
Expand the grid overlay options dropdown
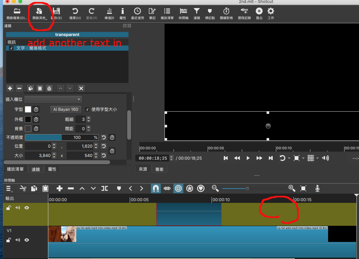click(x=317, y=158)
